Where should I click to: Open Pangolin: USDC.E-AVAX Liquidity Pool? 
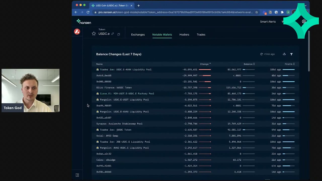click(124, 112)
